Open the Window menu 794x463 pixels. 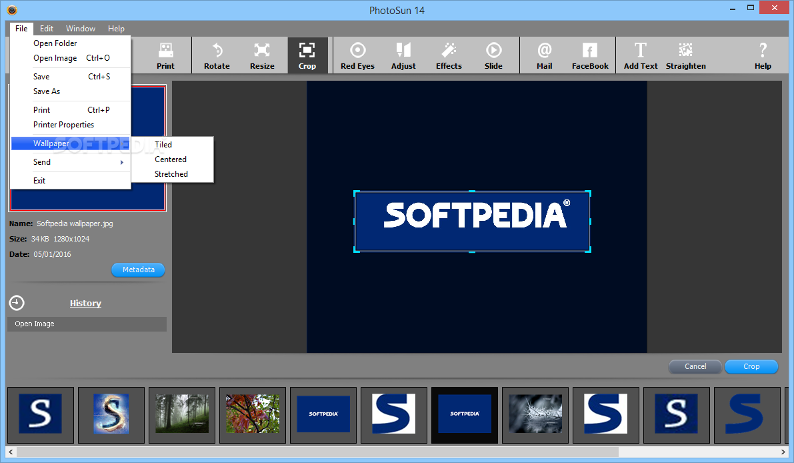(x=81, y=29)
